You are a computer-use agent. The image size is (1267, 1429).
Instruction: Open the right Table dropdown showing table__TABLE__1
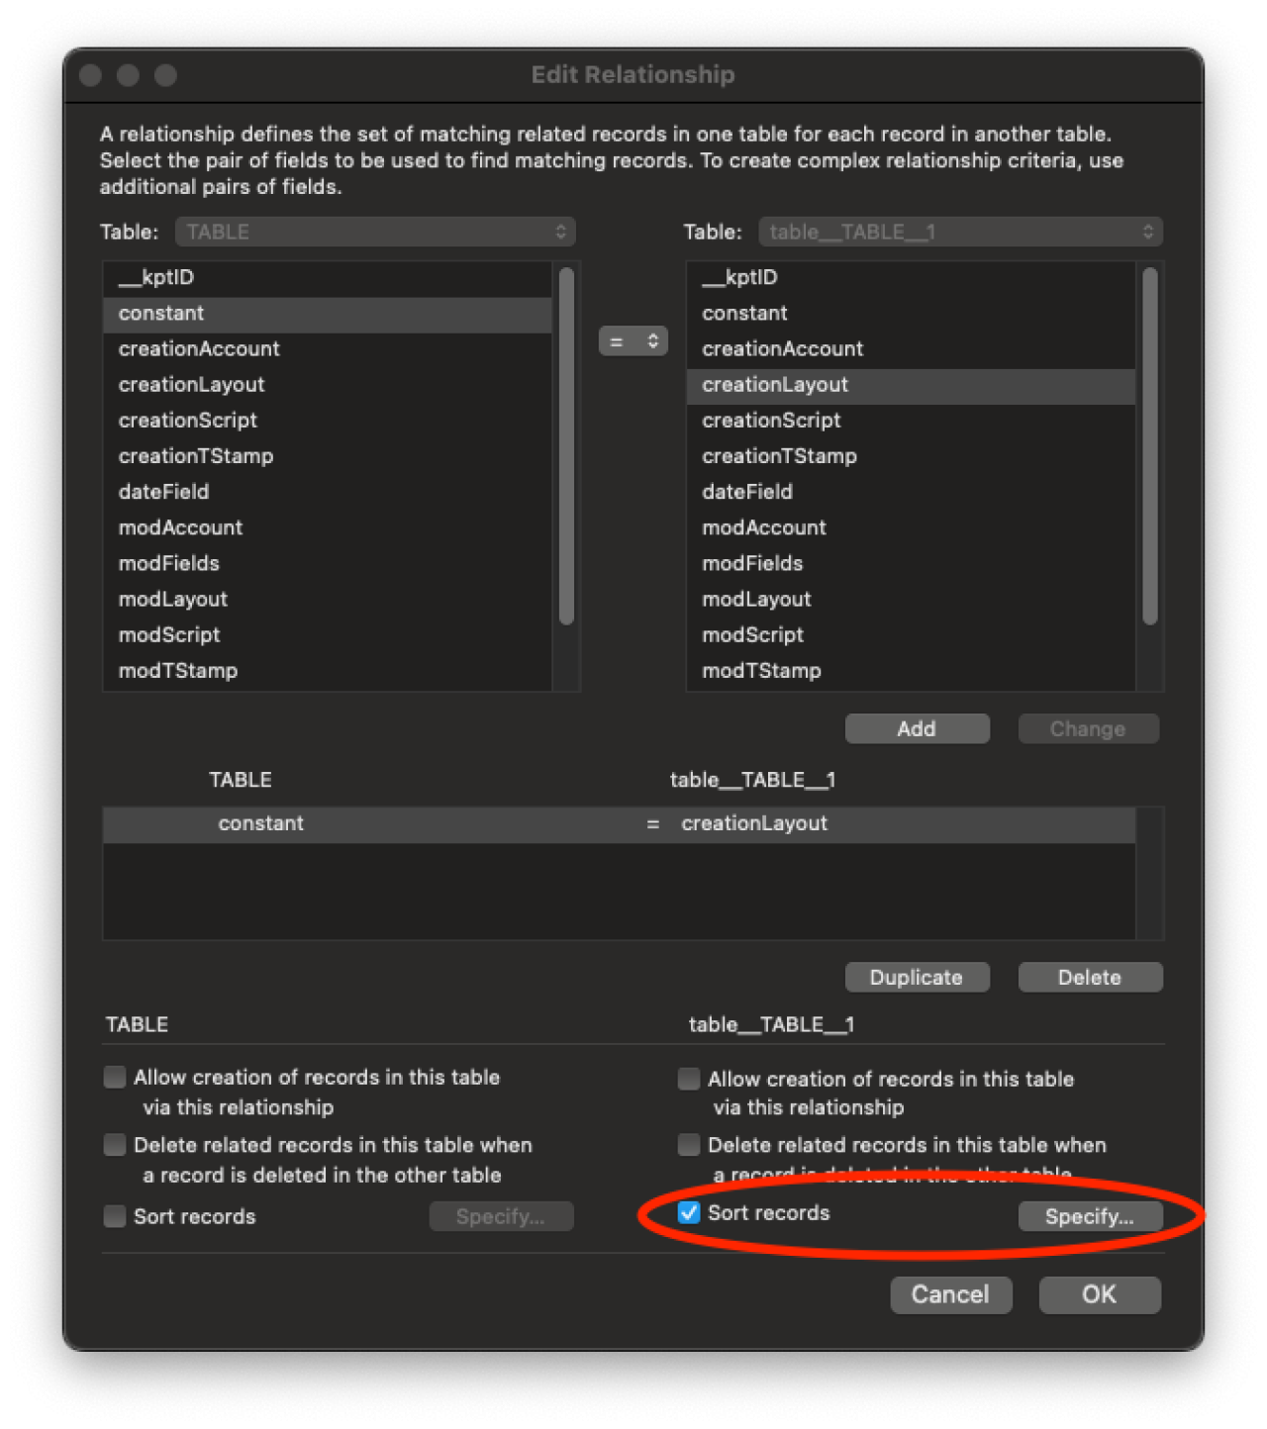pyautogui.click(x=956, y=232)
